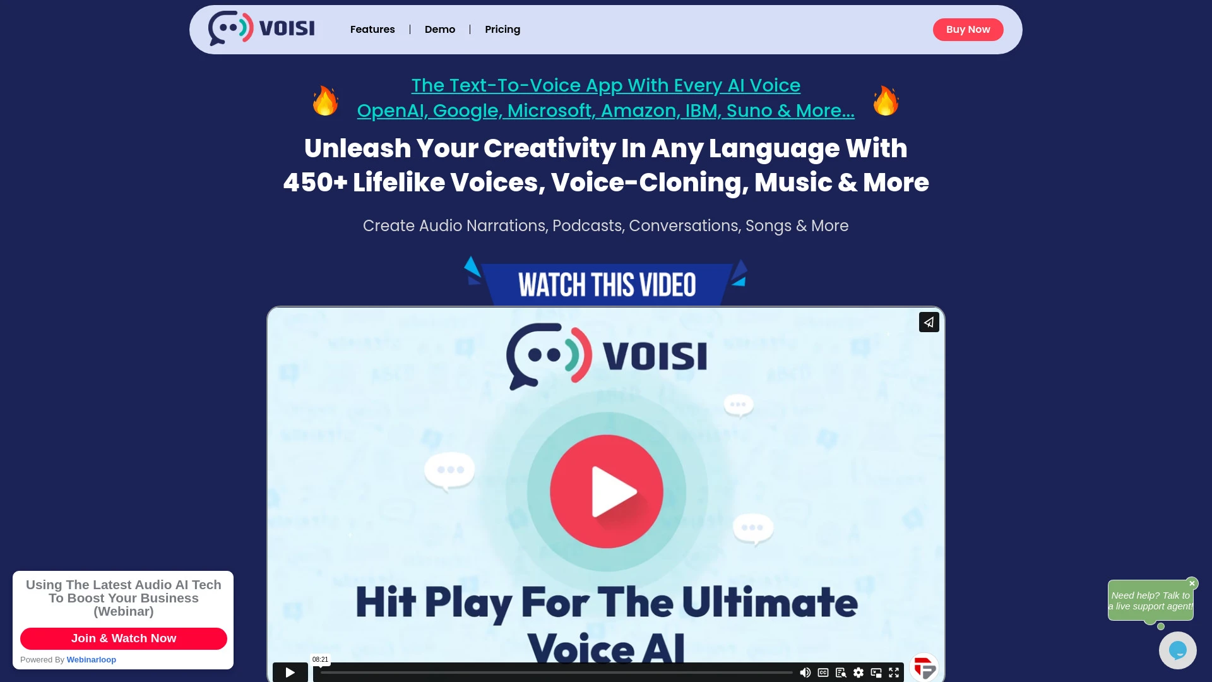Click the volume/mute icon on video
The width and height of the screenshot is (1212, 682).
click(805, 672)
